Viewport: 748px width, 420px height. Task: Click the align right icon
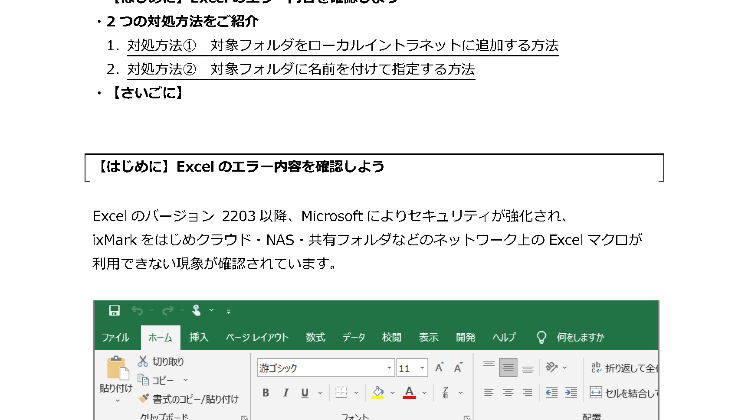pos(528,393)
